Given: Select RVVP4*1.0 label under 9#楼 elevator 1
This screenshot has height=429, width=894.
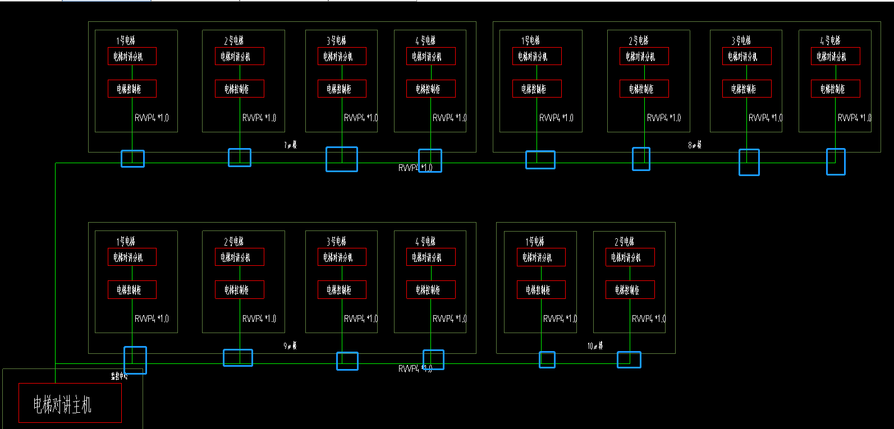Looking at the screenshot, I should 152,319.
